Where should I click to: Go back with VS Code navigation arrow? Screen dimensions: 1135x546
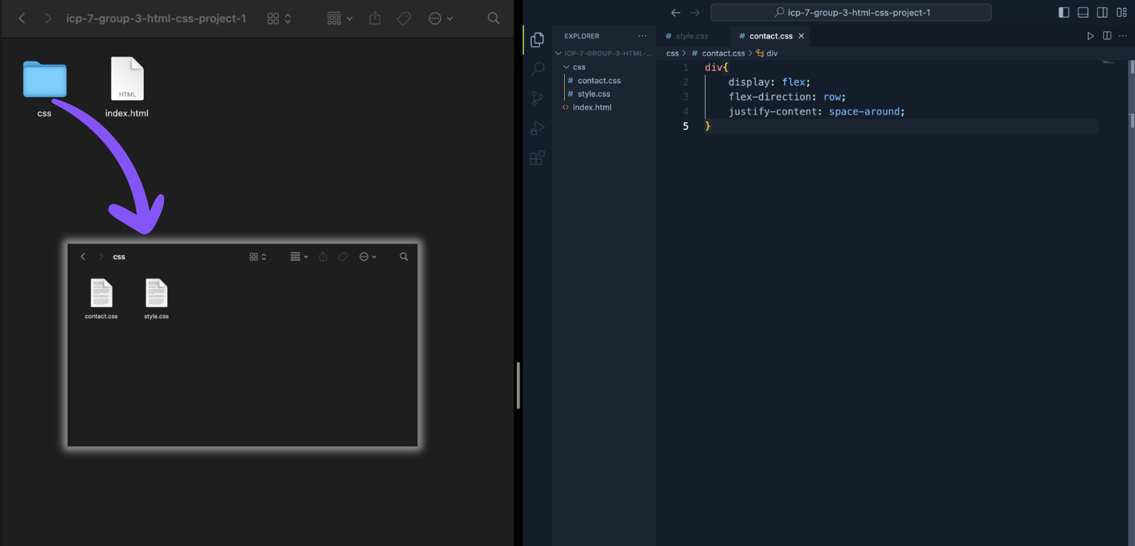click(x=675, y=12)
